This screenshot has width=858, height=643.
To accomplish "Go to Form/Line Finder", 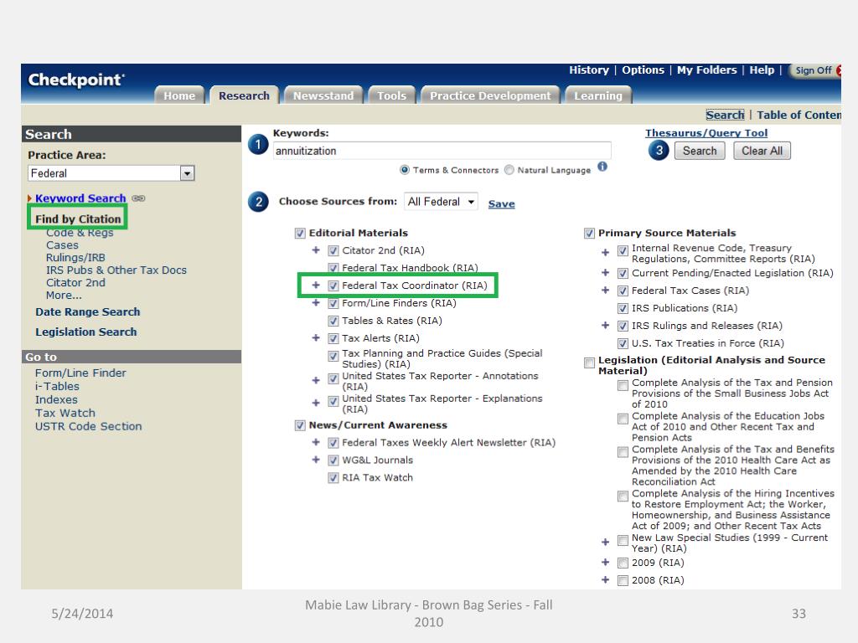I will pos(80,373).
